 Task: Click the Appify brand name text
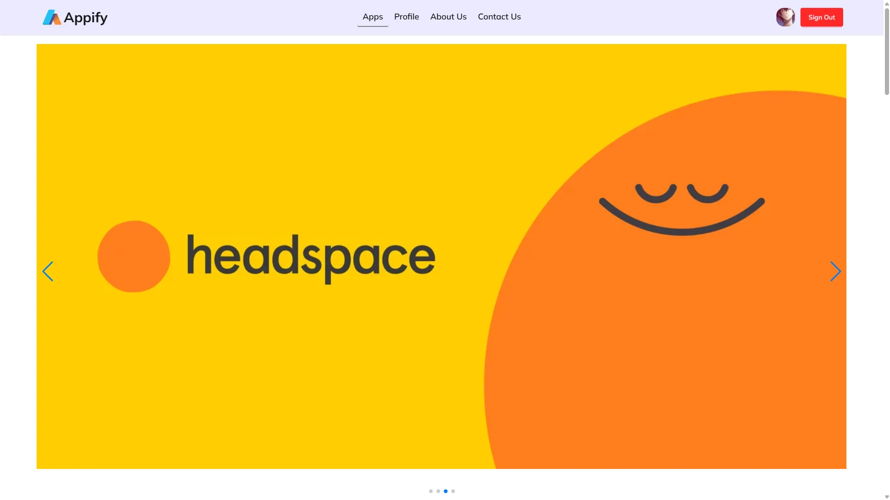pyautogui.click(x=86, y=18)
